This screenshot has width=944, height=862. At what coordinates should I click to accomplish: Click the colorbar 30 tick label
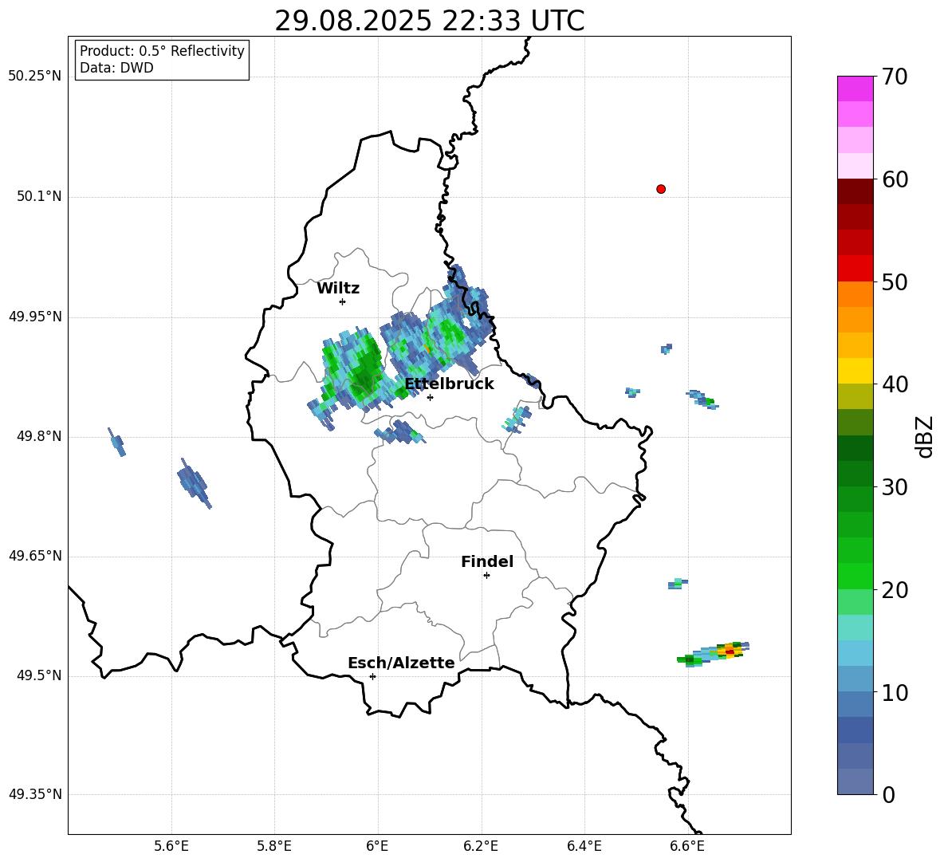pos(895,487)
